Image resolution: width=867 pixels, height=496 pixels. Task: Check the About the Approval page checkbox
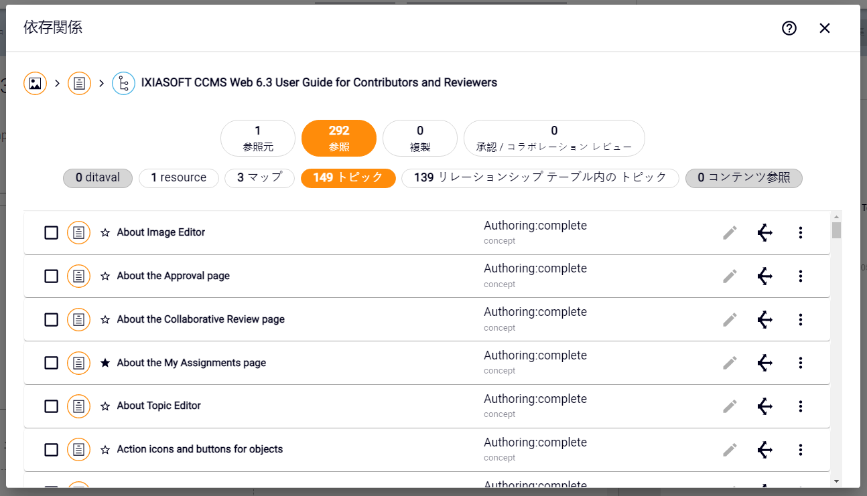(x=51, y=276)
